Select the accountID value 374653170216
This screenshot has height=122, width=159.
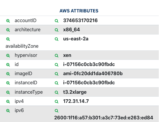[x=81, y=20]
